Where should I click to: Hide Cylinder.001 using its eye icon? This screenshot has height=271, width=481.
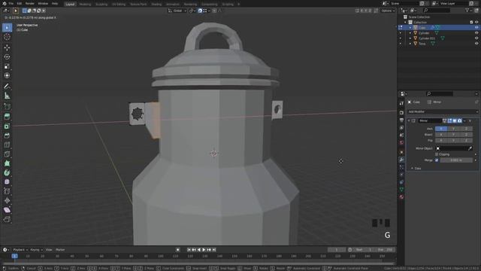pos(476,38)
